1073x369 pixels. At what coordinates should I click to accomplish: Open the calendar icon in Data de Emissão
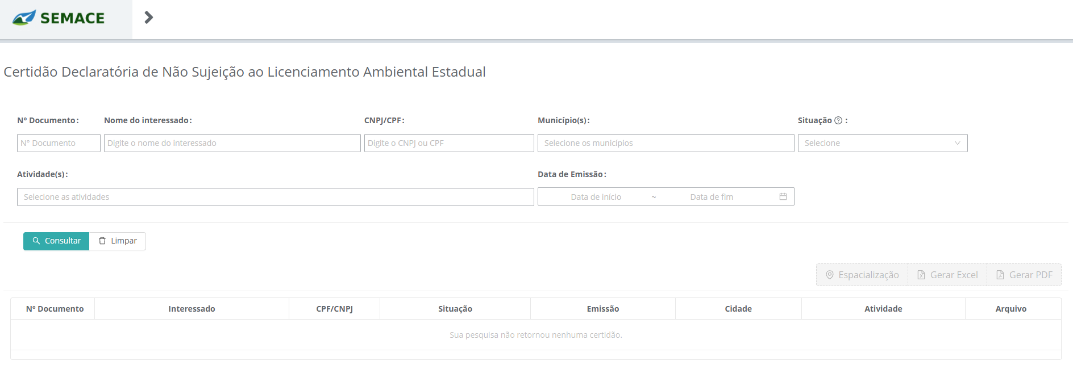point(783,196)
